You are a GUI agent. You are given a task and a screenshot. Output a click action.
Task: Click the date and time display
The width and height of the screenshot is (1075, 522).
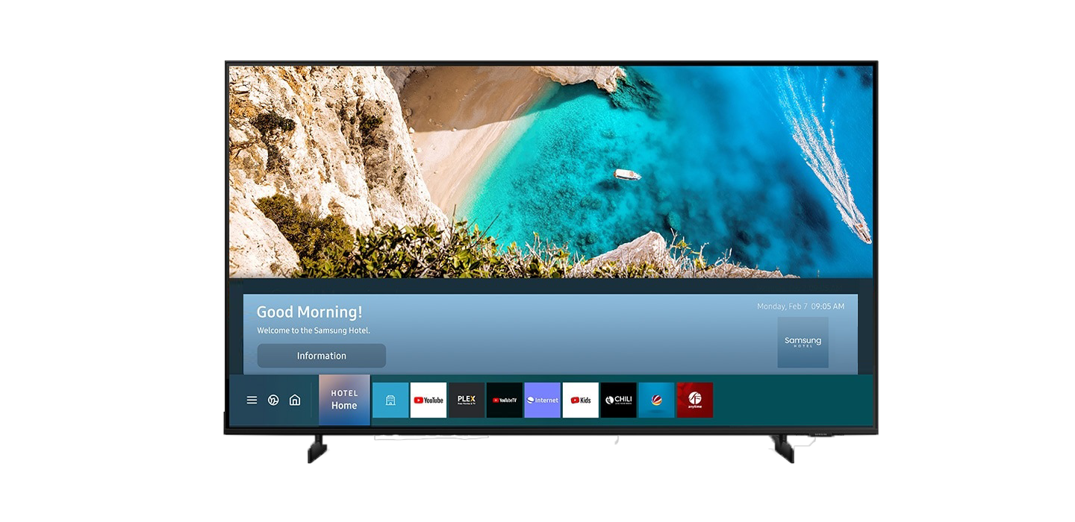click(800, 306)
